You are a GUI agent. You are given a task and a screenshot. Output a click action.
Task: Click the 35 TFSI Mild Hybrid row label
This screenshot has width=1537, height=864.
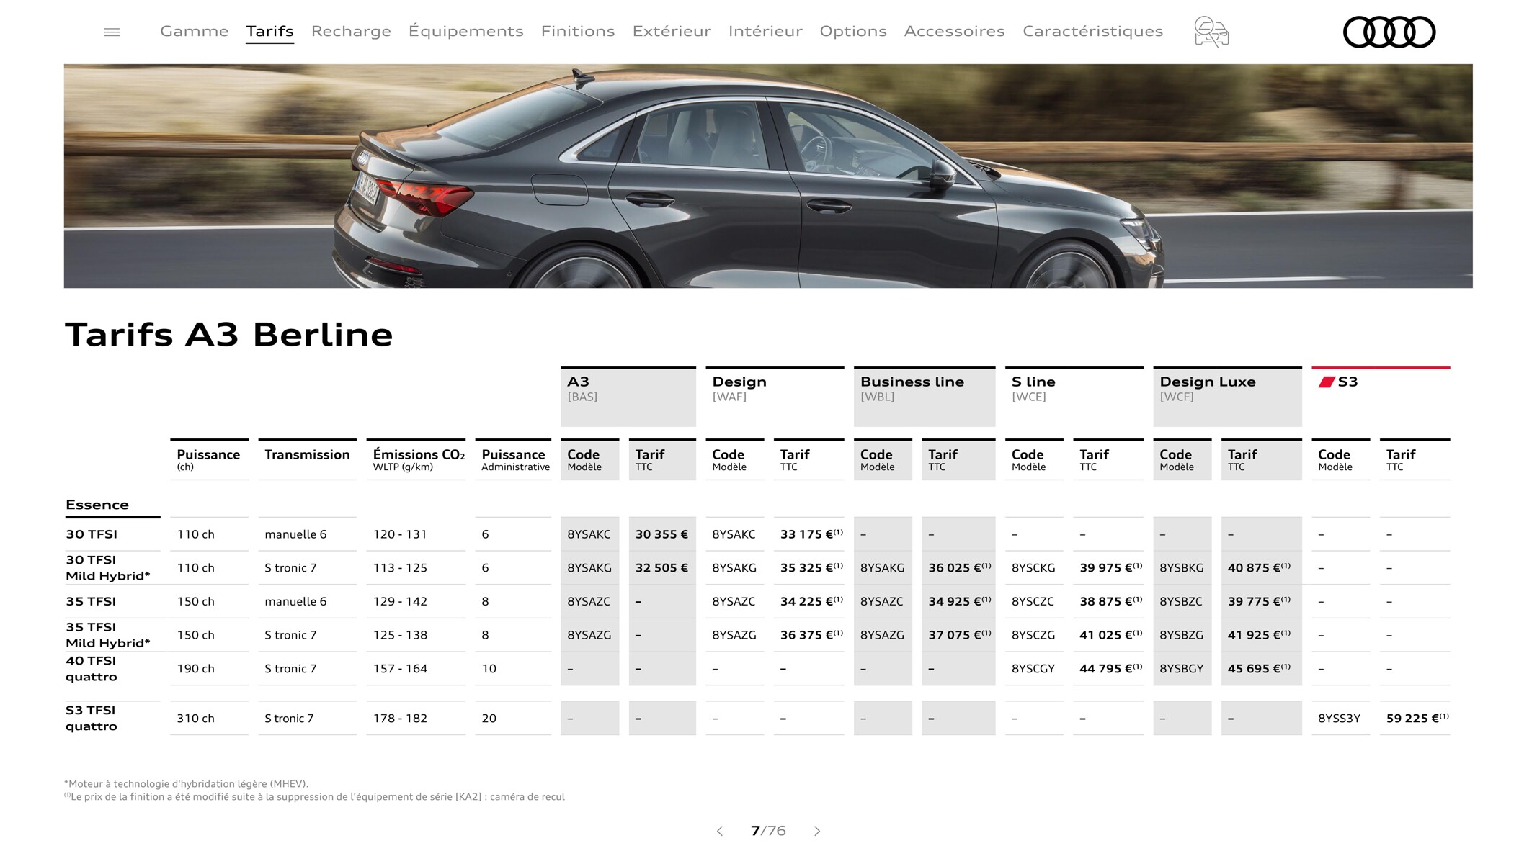coord(108,635)
